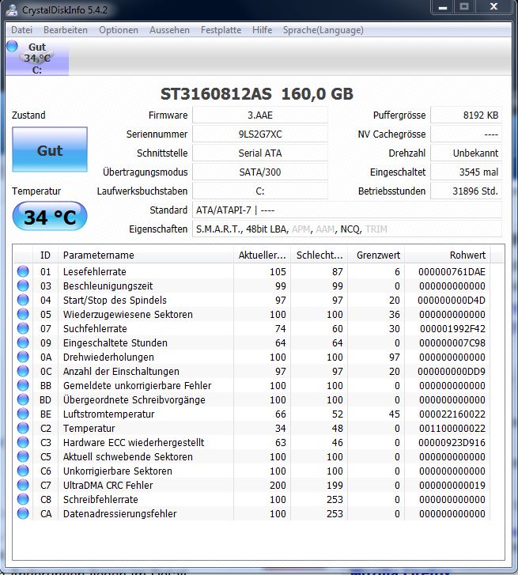Click status icon for Start/Stop des Spindels
Viewport: 518px width, 575px height.
point(23,300)
